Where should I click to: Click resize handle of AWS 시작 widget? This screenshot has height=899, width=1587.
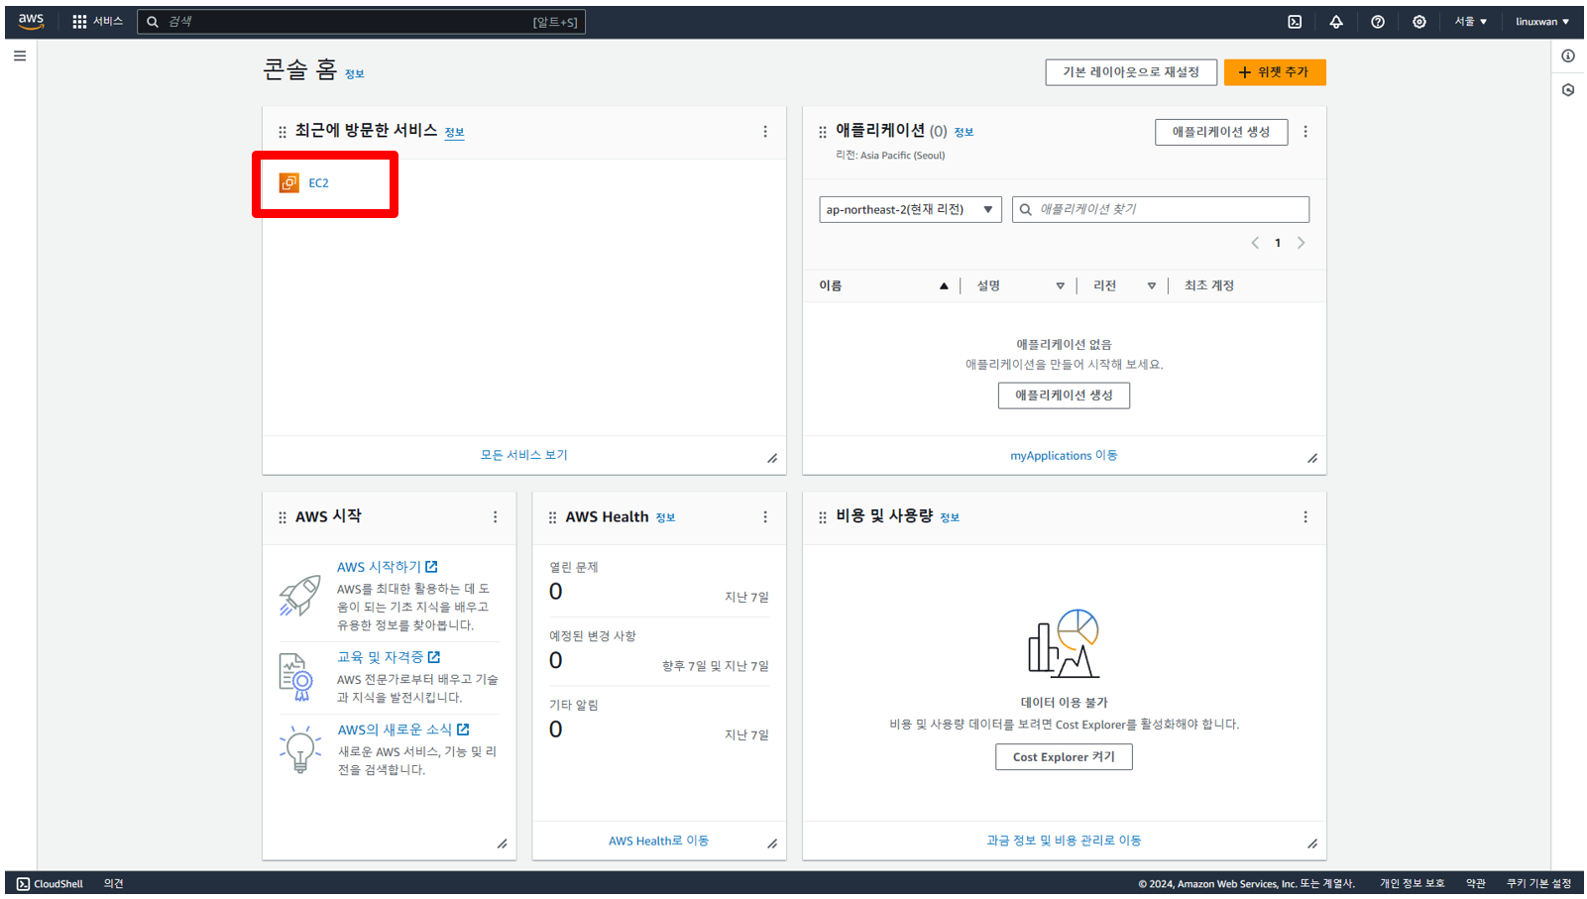pyautogui.click(x=503, y=843)
